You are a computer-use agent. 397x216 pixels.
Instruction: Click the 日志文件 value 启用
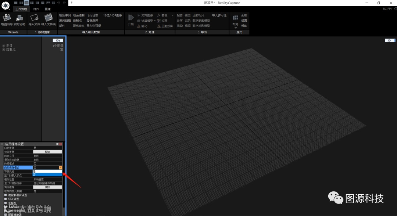36,156
